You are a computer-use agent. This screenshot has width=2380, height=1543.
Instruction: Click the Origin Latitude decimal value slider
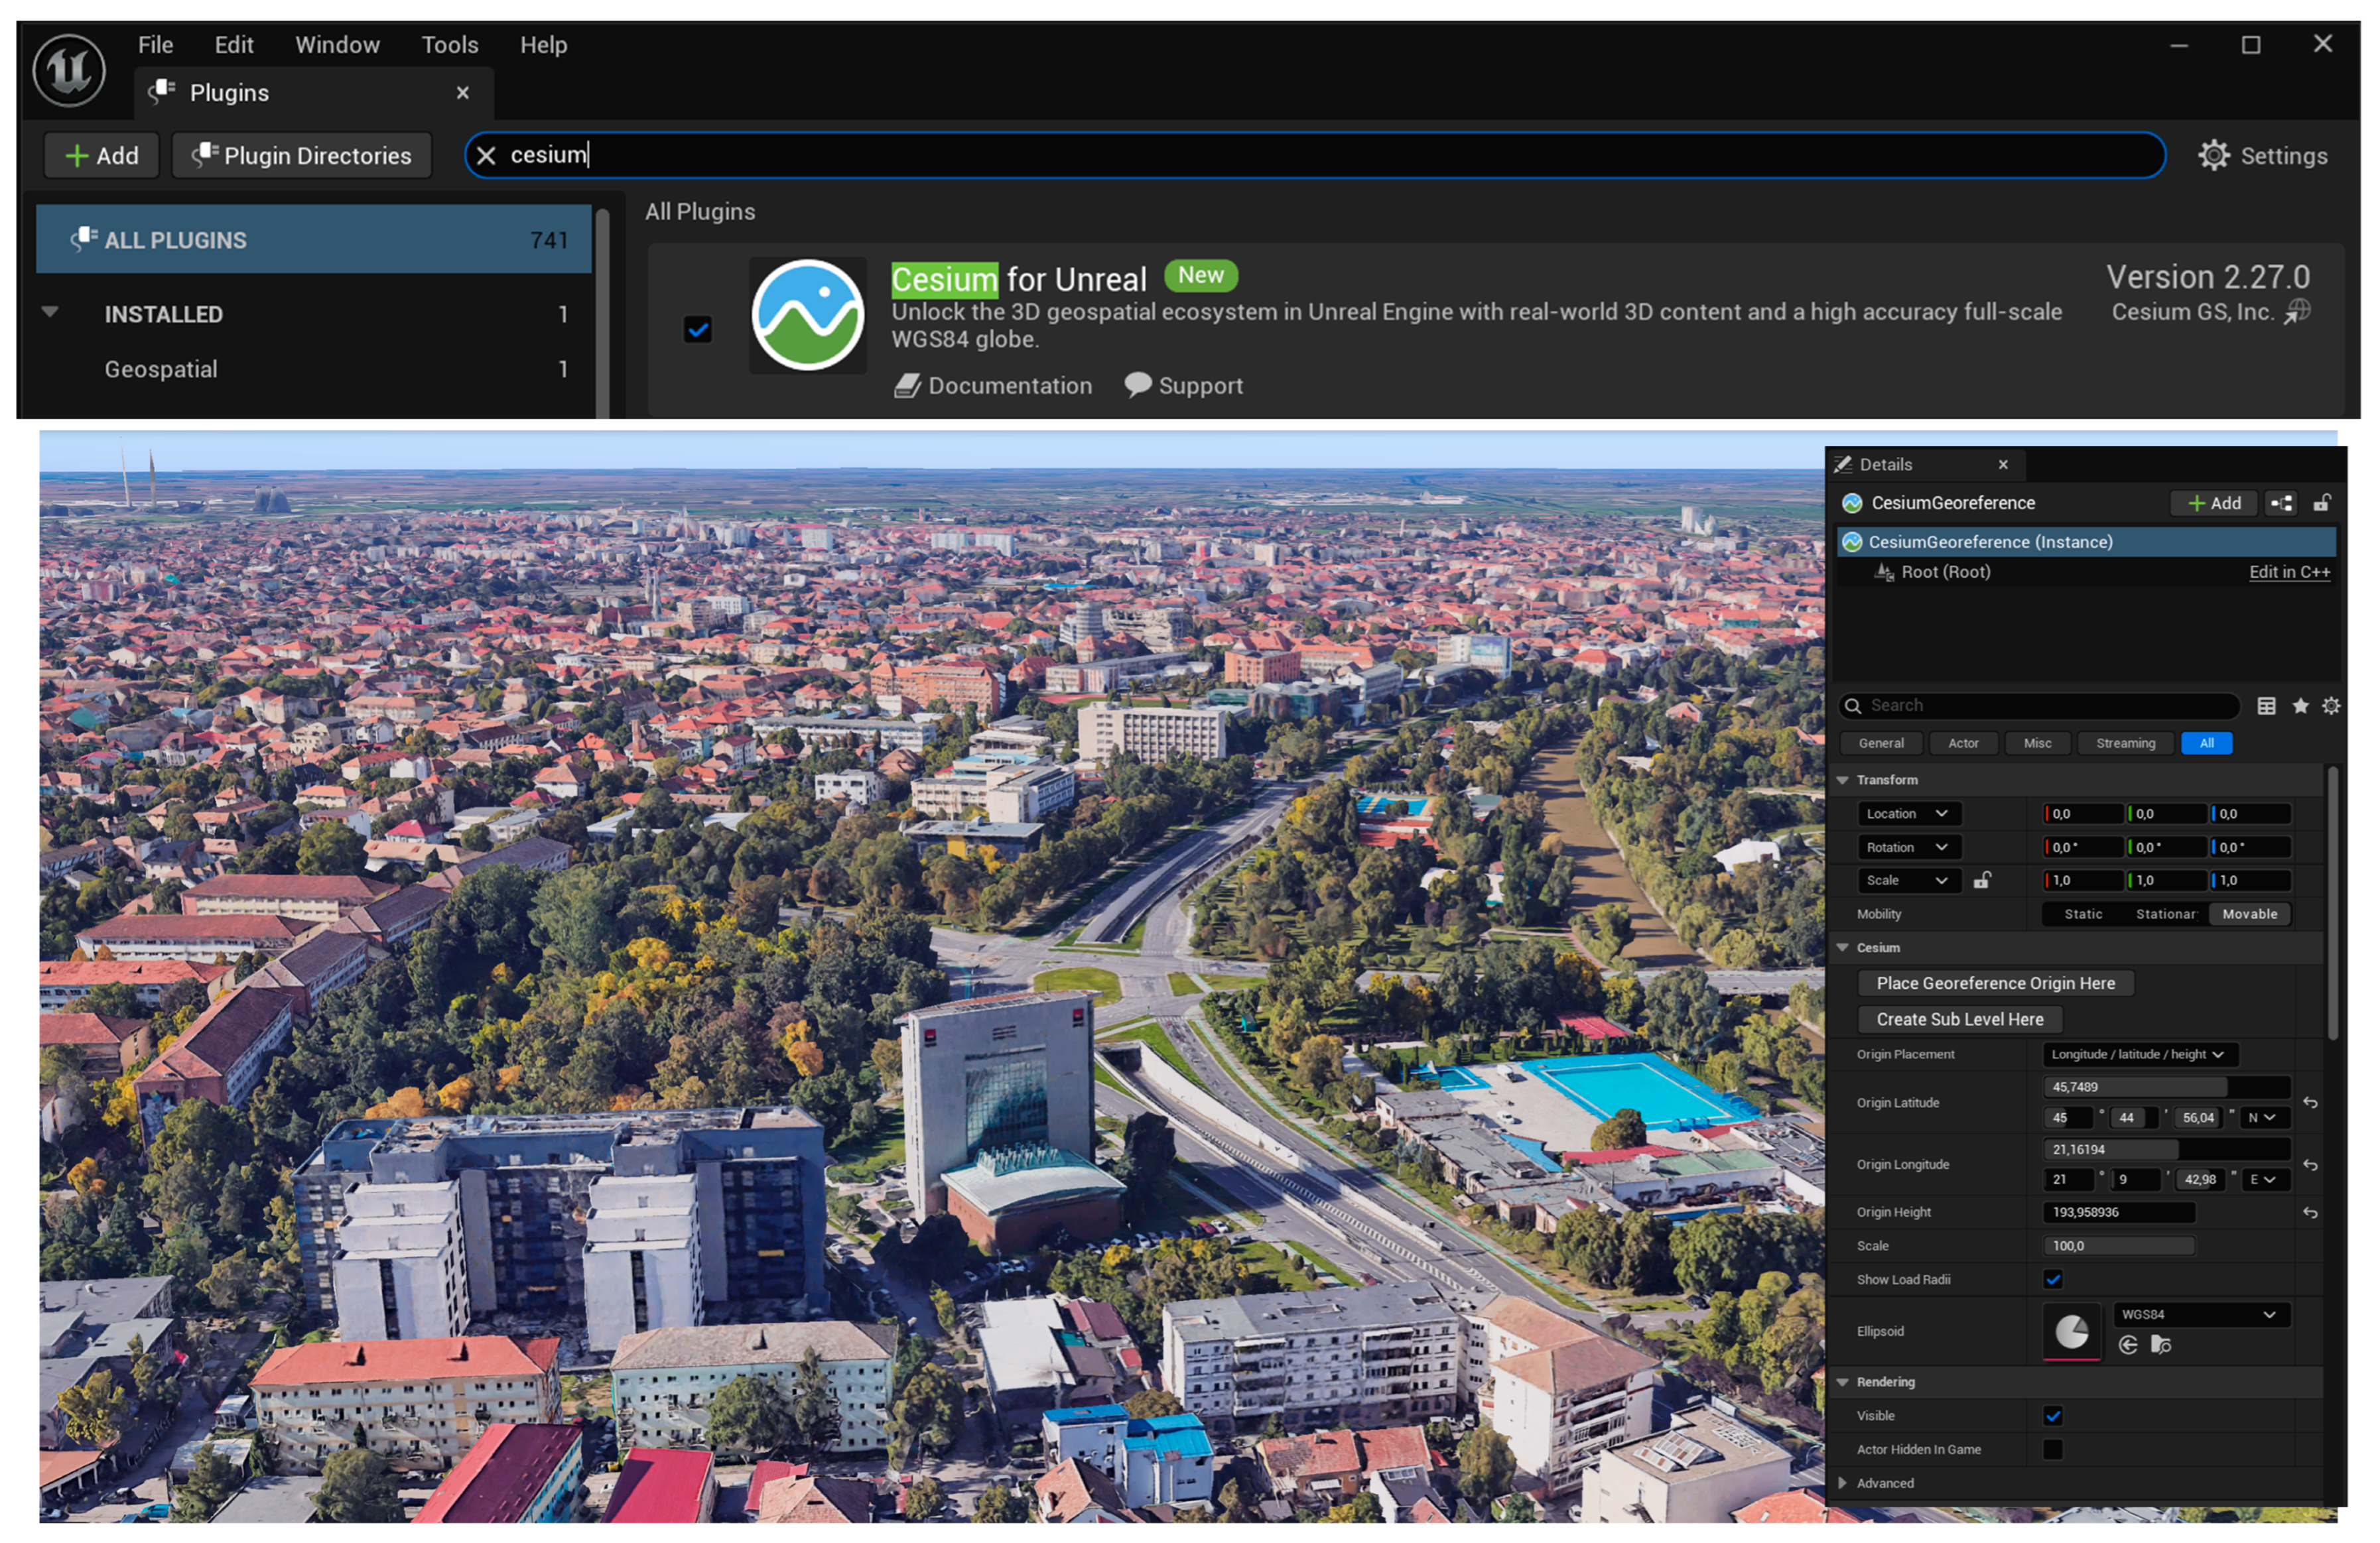click(2166, 1086)
